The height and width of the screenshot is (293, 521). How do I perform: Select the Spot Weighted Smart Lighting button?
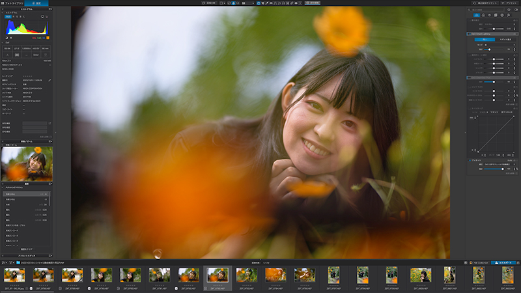(x=505, y=40)
